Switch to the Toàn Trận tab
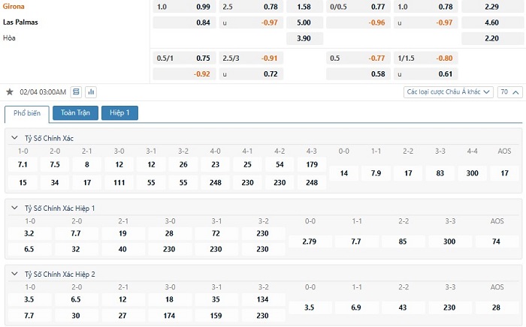 pos(75,112)
